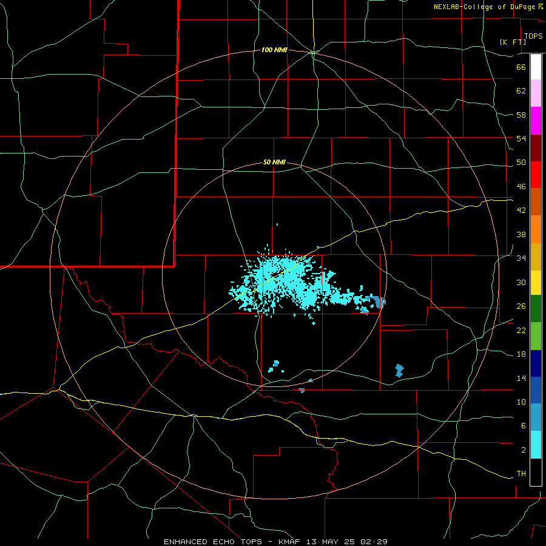
Task: Click the "TH" threshold label
Action: pyautogui.click(x=521, y=474)
